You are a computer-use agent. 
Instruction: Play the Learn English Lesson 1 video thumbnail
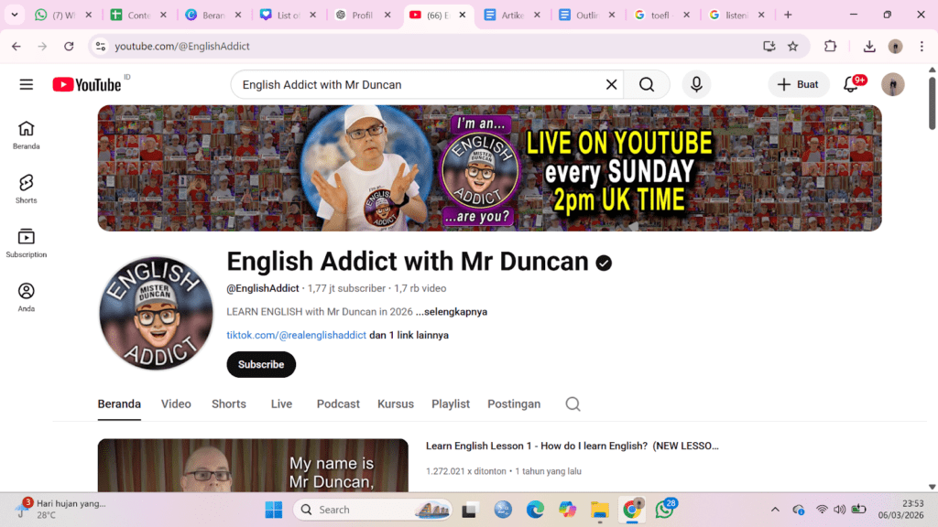[x=253, y=466]
